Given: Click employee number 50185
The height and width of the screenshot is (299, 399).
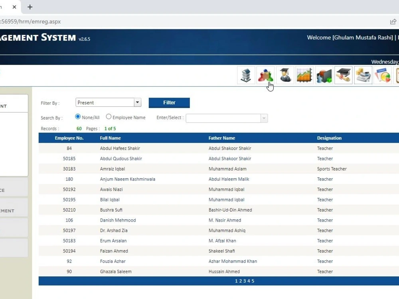Looking at the screenshot, I should tap(69, 159).
